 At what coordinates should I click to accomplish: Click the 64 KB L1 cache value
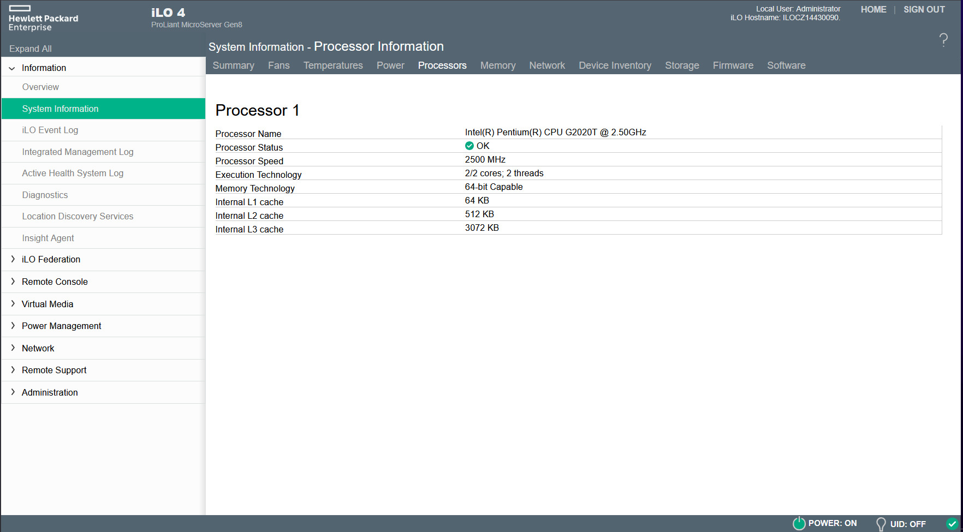pos(477,200)
